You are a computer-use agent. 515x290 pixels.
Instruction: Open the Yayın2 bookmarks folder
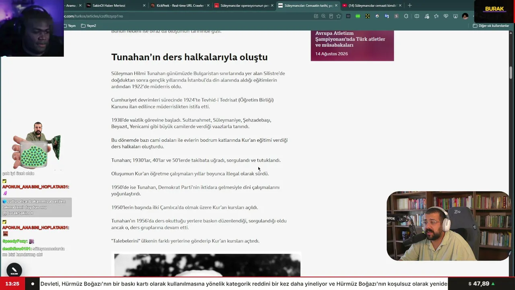[x=89, y=26]
